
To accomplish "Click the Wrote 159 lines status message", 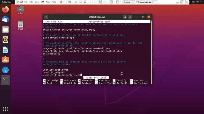I will (96, 78).
